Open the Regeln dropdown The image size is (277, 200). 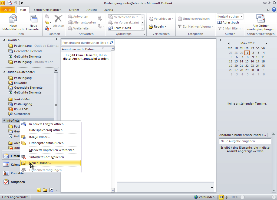click(158, 26)
